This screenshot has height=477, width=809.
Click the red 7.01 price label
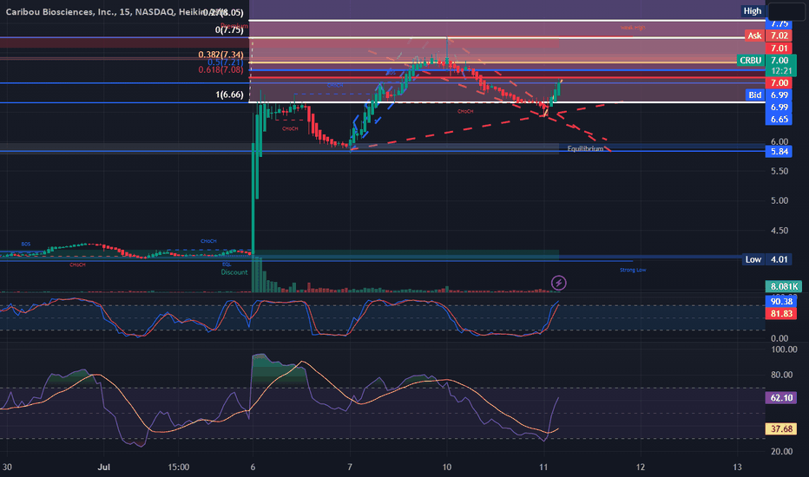779,48
